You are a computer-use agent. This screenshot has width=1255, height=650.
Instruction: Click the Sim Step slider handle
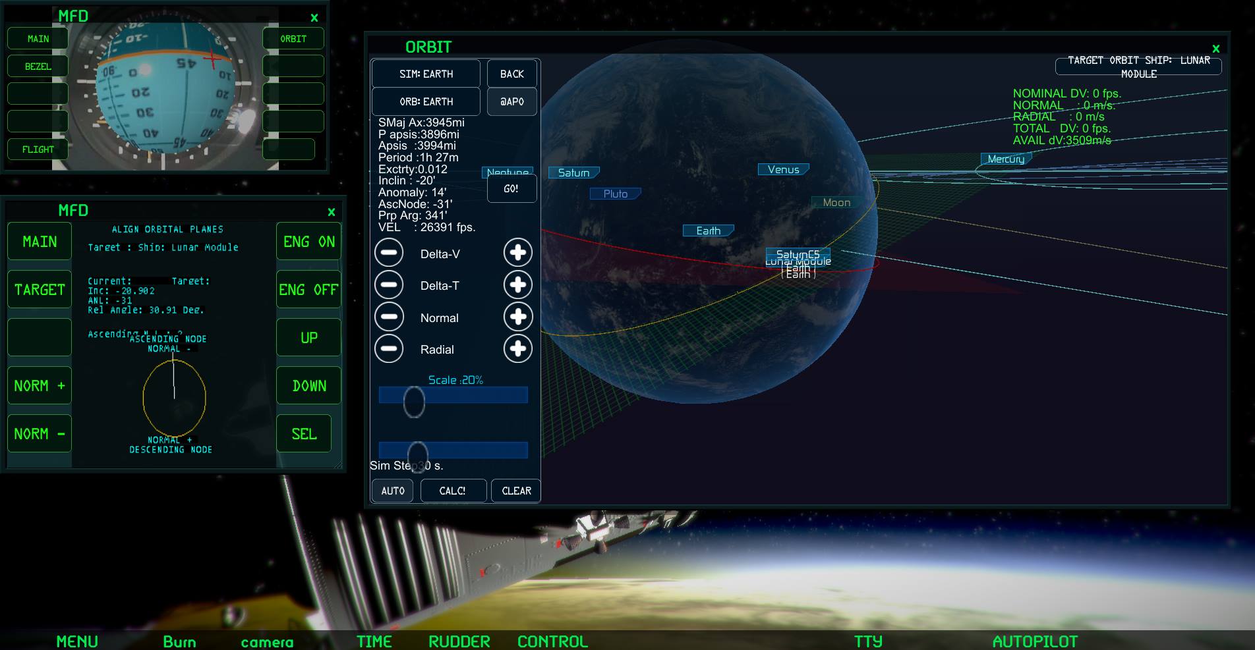point(418,456)
